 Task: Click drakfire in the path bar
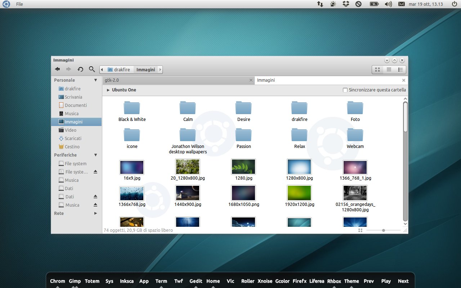pos(119,69)
